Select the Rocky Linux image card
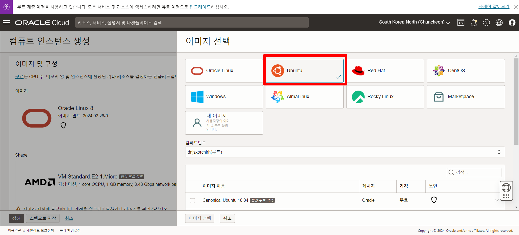The image size is (519, 235). pos(385,97)
